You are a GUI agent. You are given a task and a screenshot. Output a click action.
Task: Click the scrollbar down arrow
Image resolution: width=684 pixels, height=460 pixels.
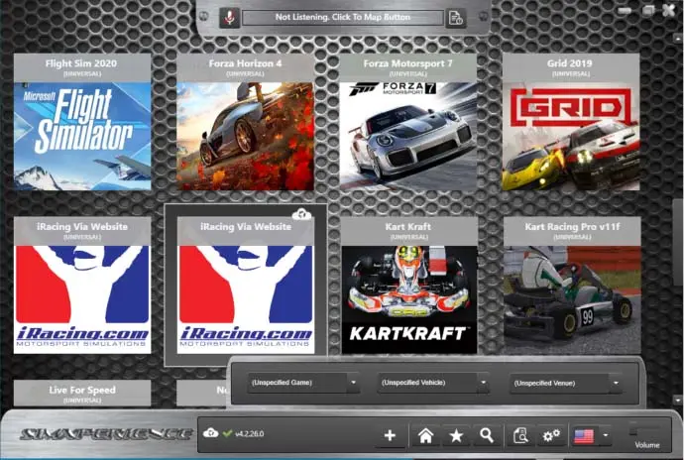(678, 400)
